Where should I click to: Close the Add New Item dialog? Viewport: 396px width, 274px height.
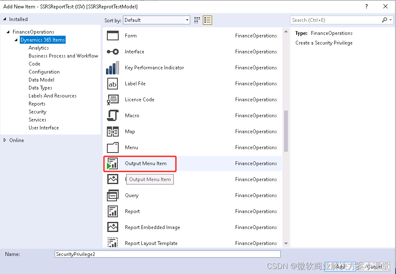[x=385, y=7]
